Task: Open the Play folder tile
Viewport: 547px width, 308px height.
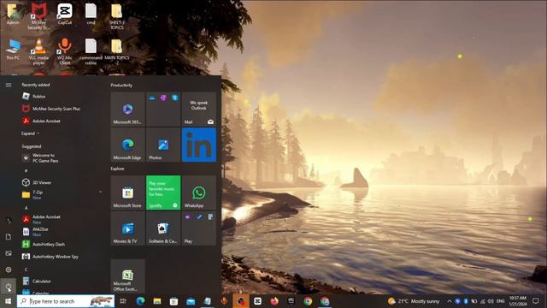Action: click(199, 228)
